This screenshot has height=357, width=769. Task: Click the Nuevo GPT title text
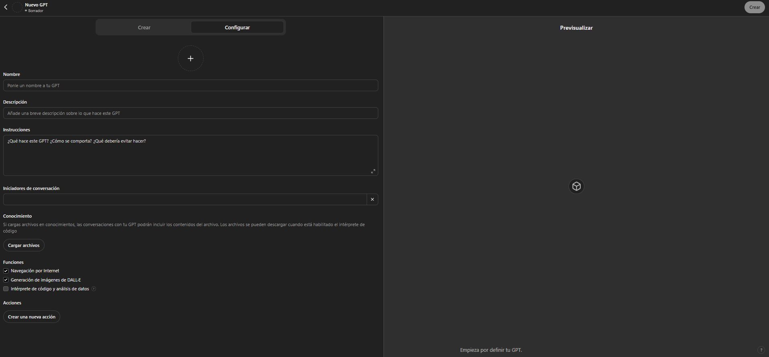pyautogui.click(x=37, y=5)
